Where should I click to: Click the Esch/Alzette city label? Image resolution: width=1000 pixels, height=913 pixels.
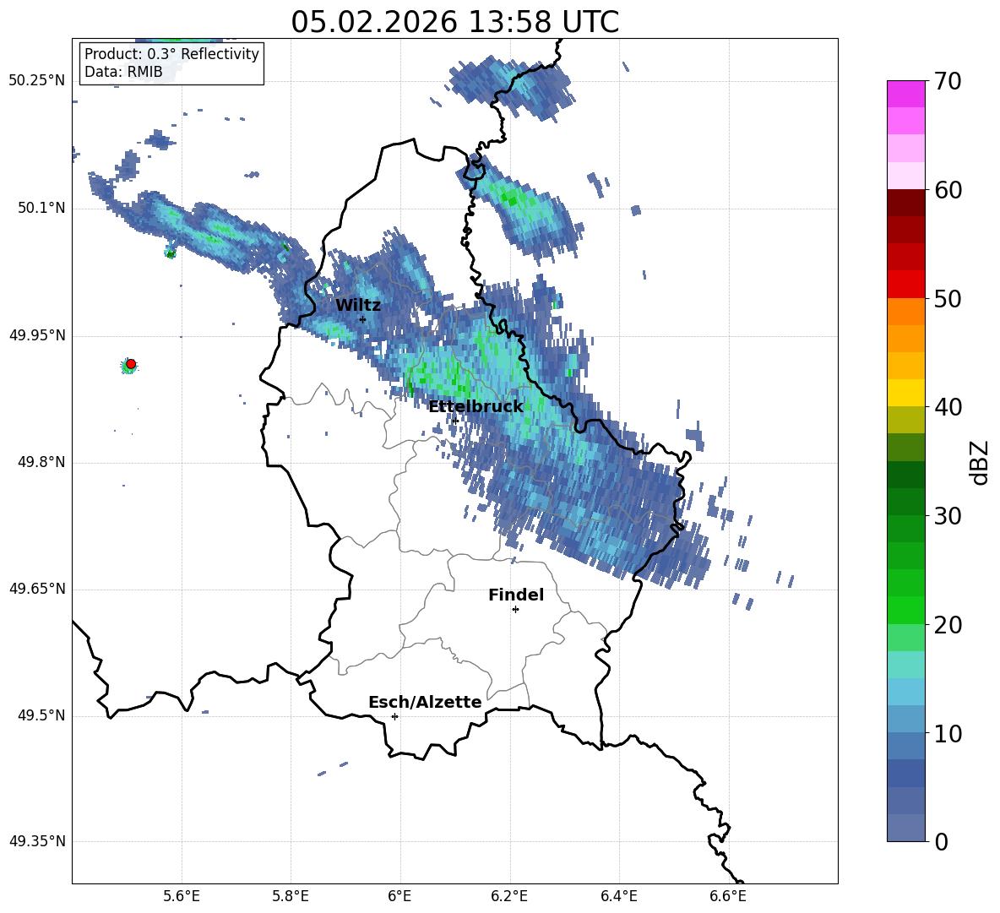[x=425, y=702]
